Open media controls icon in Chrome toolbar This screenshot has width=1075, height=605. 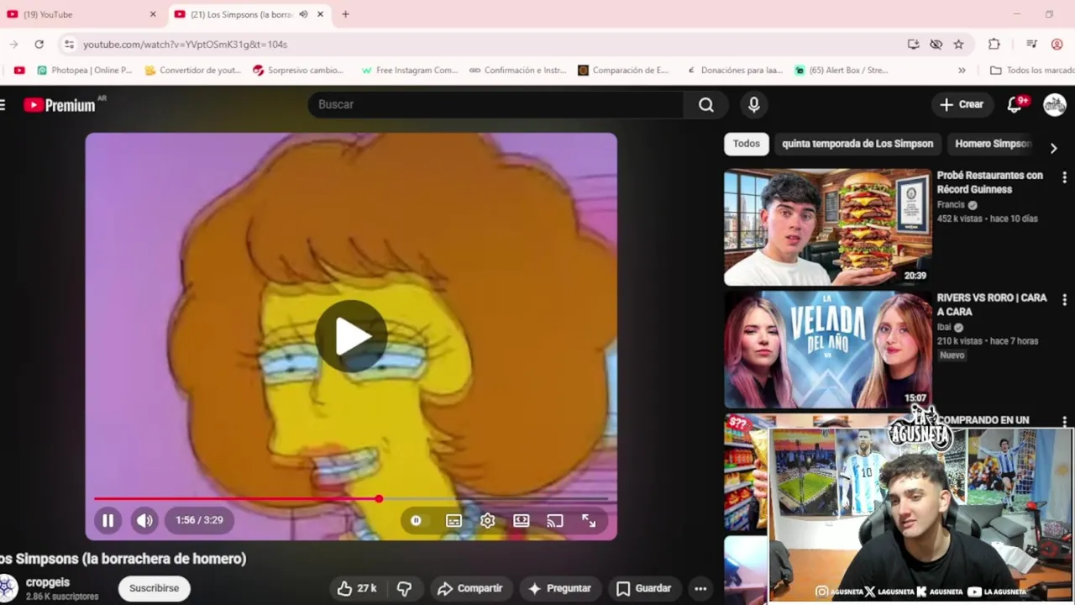(1031, 45)
